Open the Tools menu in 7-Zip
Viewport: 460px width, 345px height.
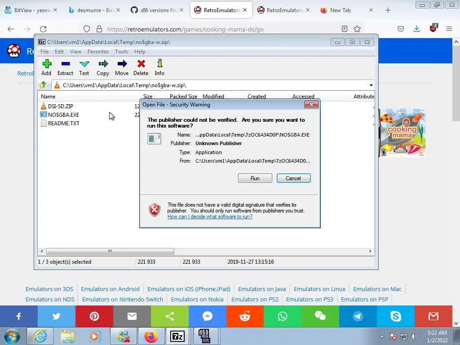point(121,52)
